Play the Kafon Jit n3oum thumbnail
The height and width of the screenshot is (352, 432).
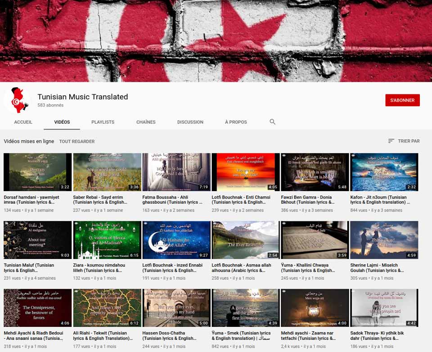(x=384, y=172)
